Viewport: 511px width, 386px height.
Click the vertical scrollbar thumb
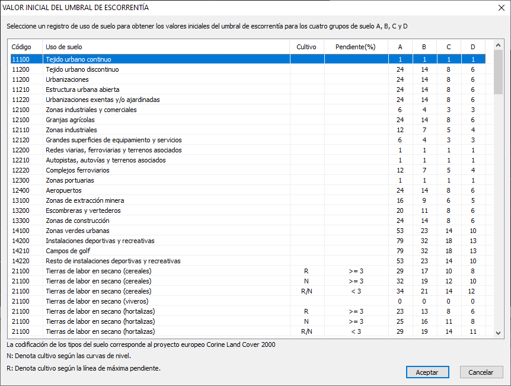tap(498, 72)
